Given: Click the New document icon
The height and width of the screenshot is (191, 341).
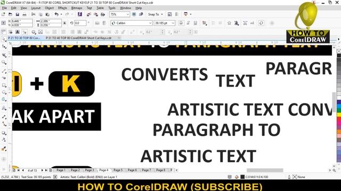Looking at the screenshot, I should coord(3,14).
